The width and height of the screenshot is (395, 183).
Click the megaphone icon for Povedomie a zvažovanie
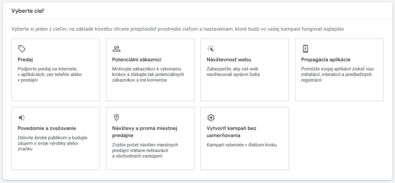click(x=22, y=118)
